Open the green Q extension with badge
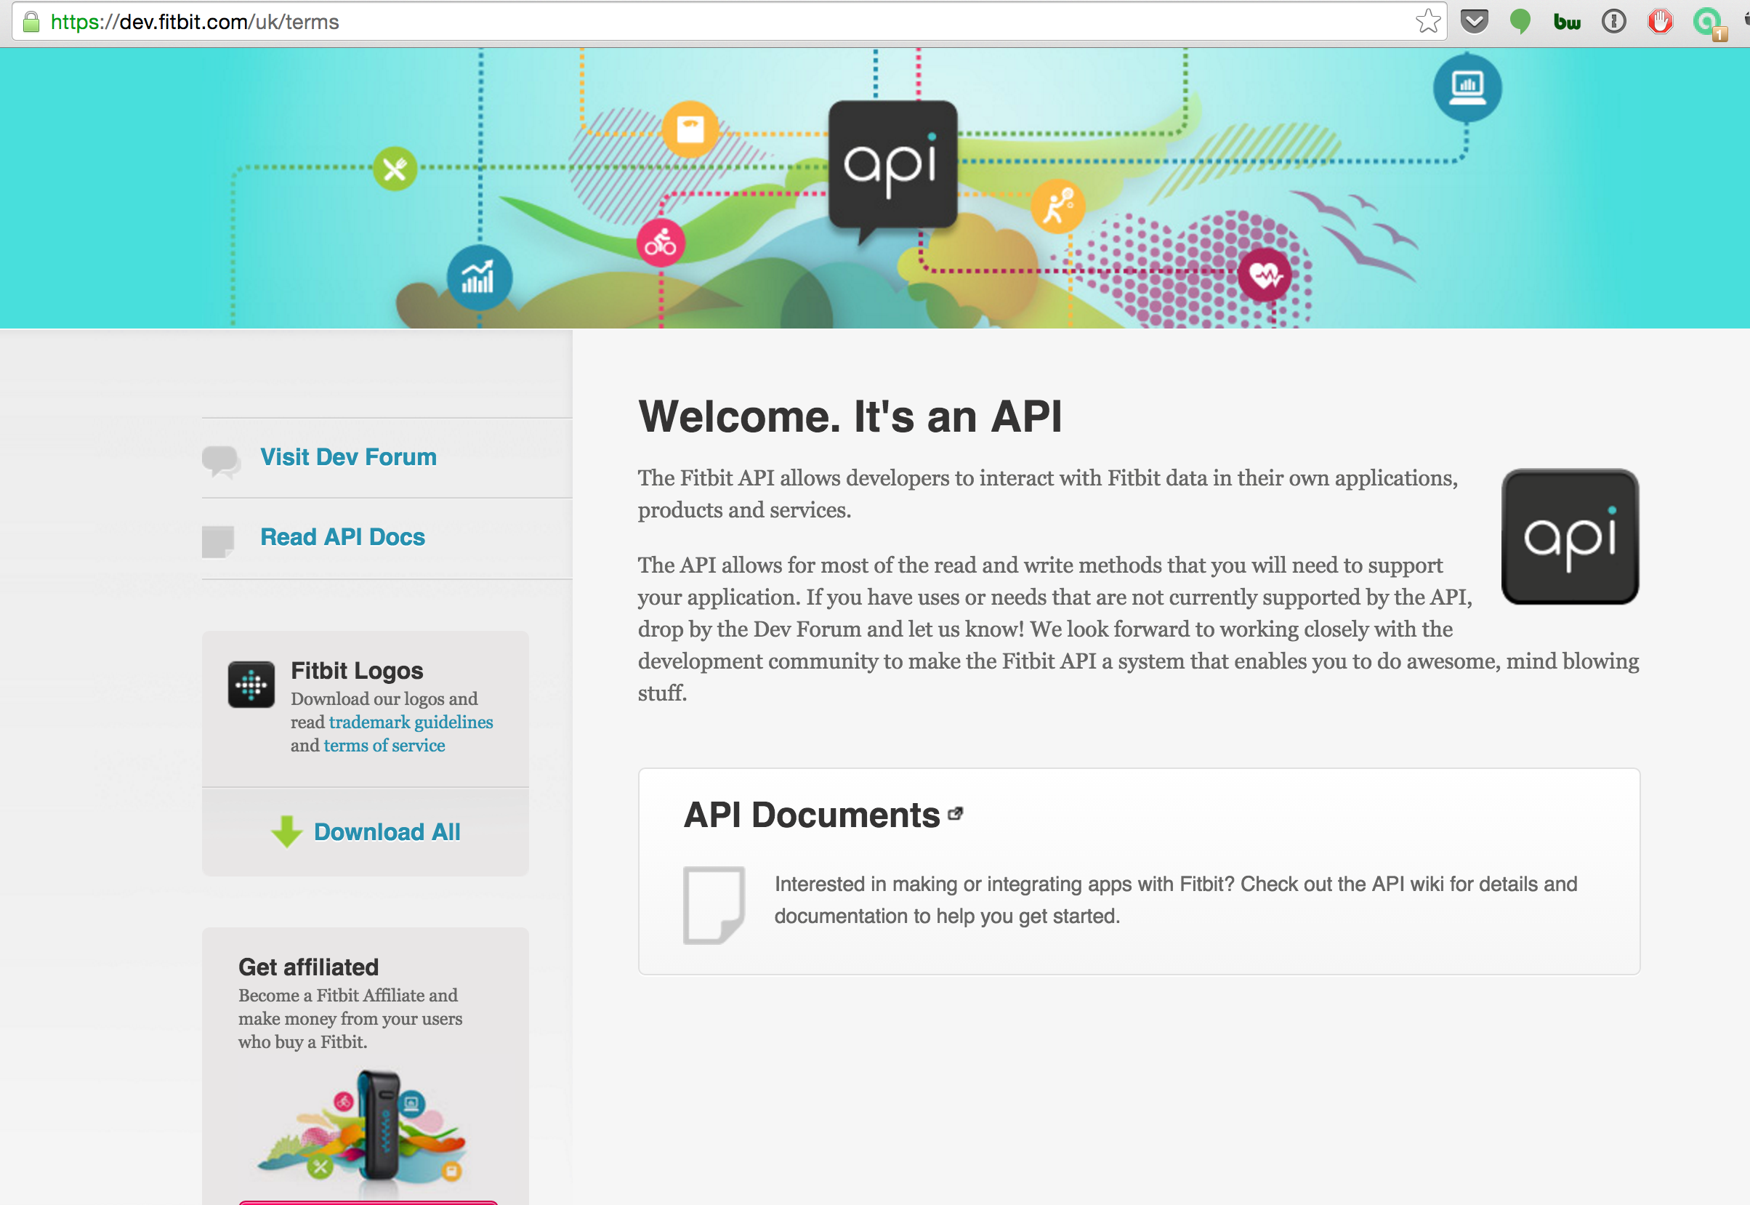 pyautogui.click(x=1708, y=23)
